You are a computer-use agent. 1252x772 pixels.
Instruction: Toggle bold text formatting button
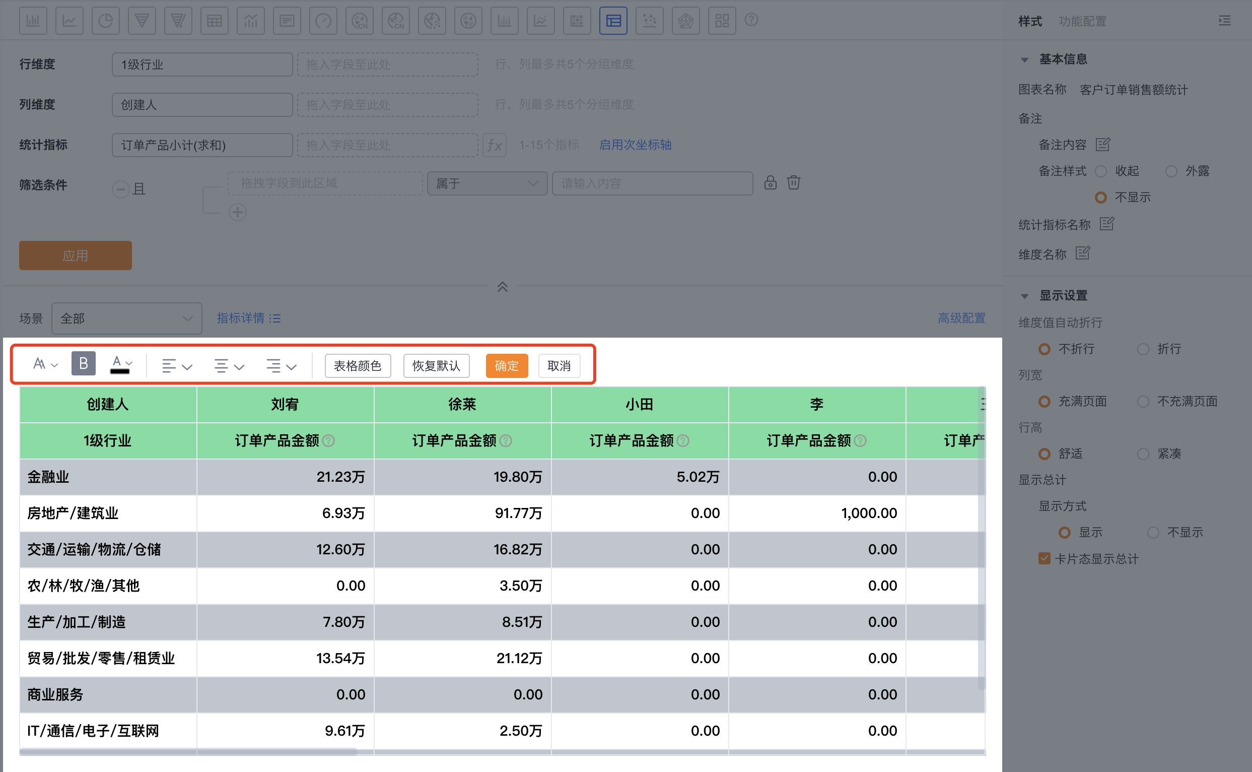click(83, 364)
